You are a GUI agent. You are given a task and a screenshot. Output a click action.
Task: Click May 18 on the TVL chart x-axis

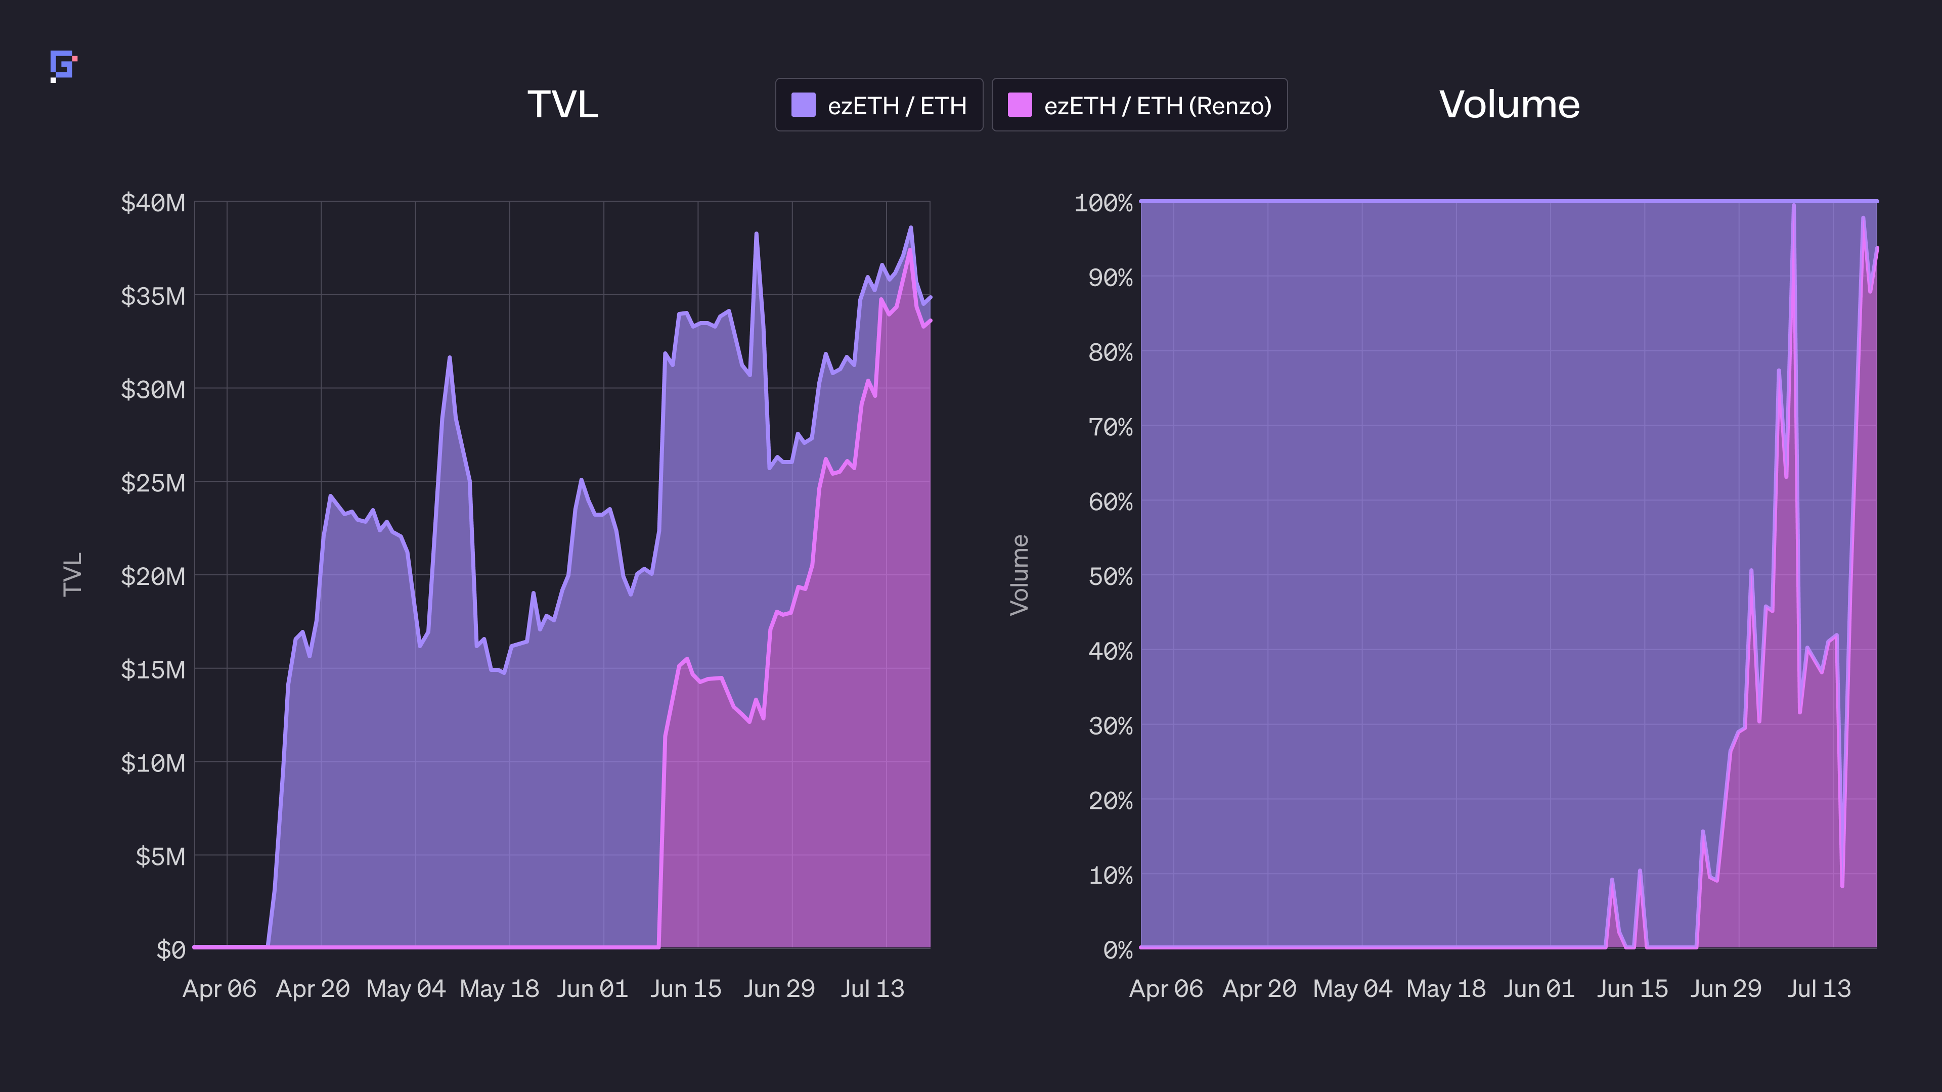(500, 988)
